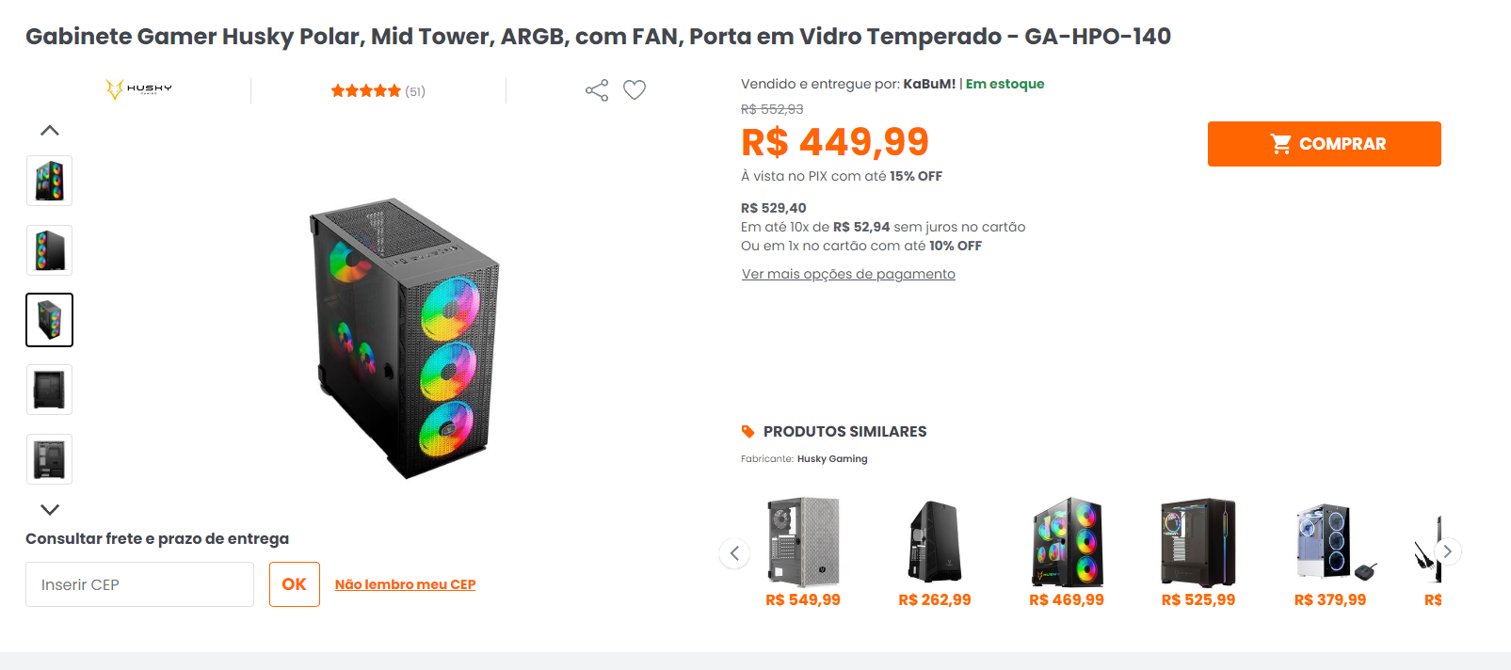Image resolution: width=1511 pixels, height=670 pixels.
Task: Show previous thumbnails with up chevron
Action: (50, 131)
